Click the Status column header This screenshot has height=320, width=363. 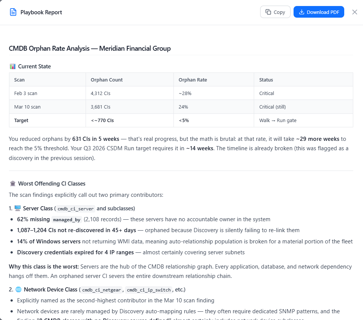click(x=266, y=80)
